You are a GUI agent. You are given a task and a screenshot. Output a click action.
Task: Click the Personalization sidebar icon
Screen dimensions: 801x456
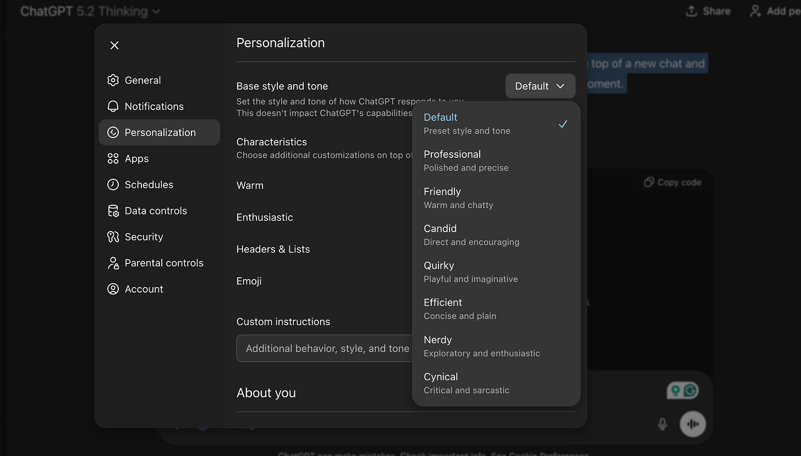pos(113,133)
